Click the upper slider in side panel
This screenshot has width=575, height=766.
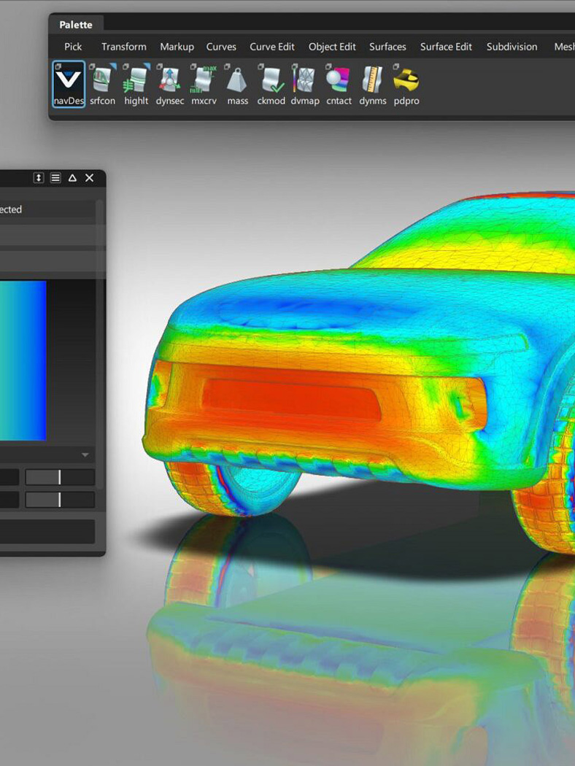(60, 477)
